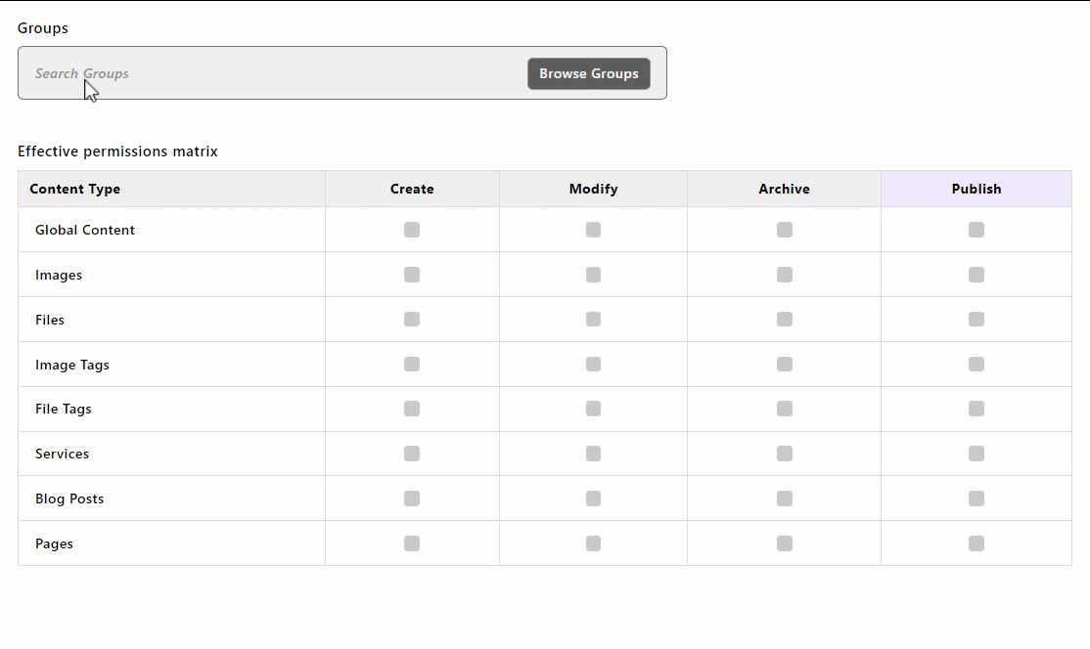Enable Modify for Blog Posts
The width and height of the screenshot is (1090, 649).
click(x=593, y=498)
